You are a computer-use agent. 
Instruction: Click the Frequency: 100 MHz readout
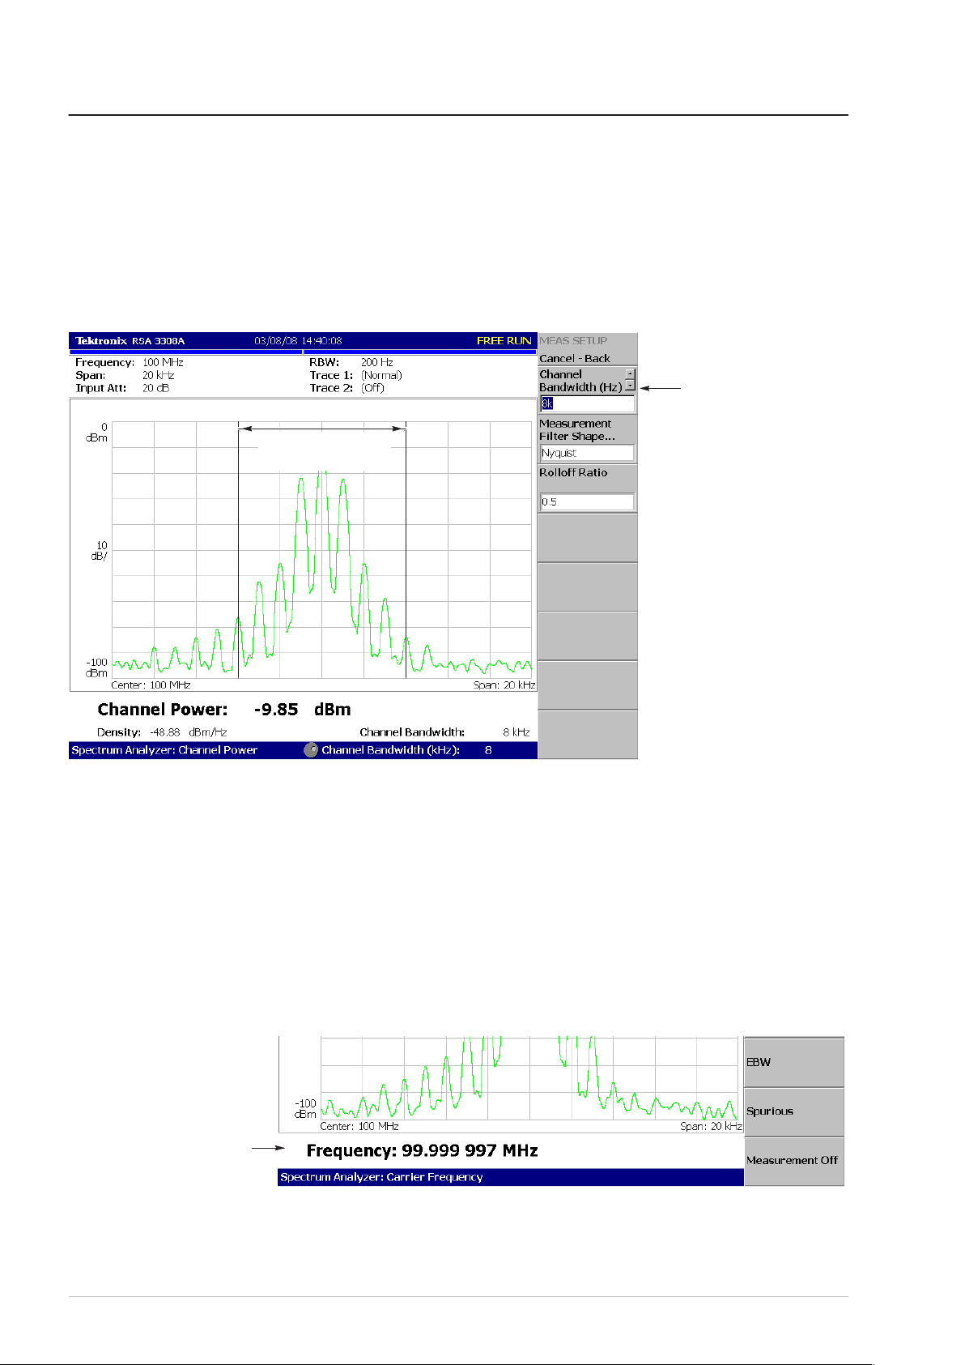(x=130, y=362)
